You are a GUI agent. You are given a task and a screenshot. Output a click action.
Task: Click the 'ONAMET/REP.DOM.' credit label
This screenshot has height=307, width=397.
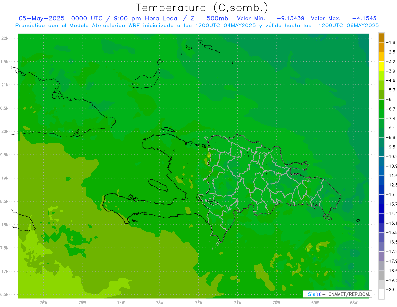tap(349, 294)
